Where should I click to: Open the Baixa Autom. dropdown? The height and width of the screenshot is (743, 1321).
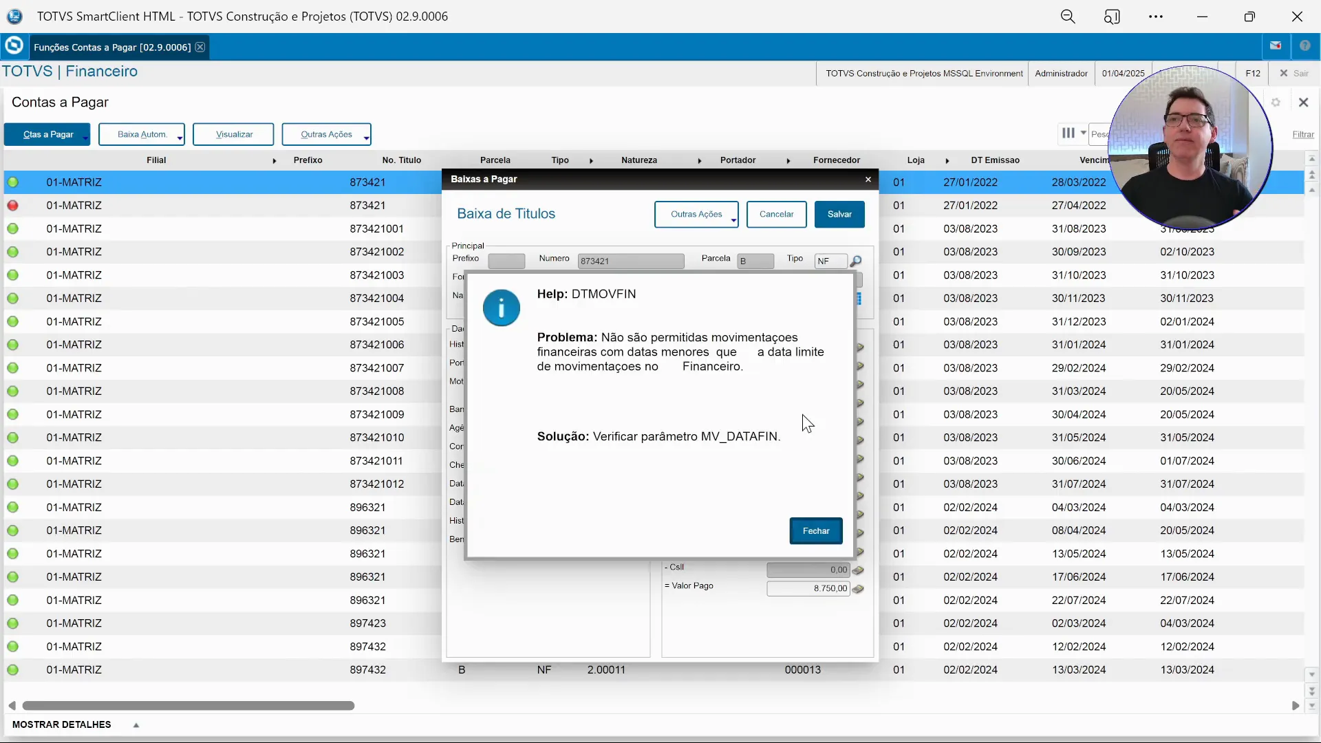click(180, 138)
